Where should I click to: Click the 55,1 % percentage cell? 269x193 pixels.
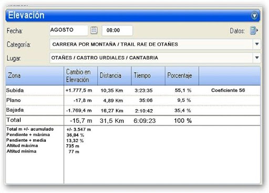click(x=183, y=90)
